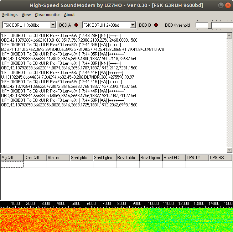This screenshot has height=232, width=233.
Task: Click the DCD A red indicator
Action: pos(76,25)
